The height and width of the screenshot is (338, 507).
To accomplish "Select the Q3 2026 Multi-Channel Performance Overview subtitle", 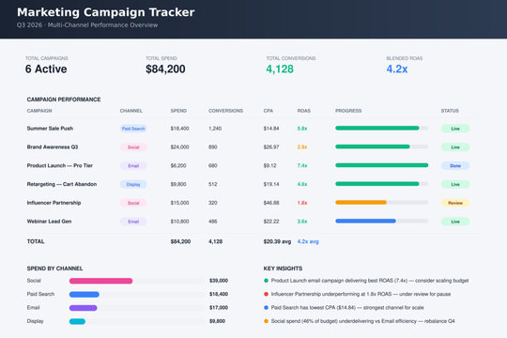I will 87,25.
